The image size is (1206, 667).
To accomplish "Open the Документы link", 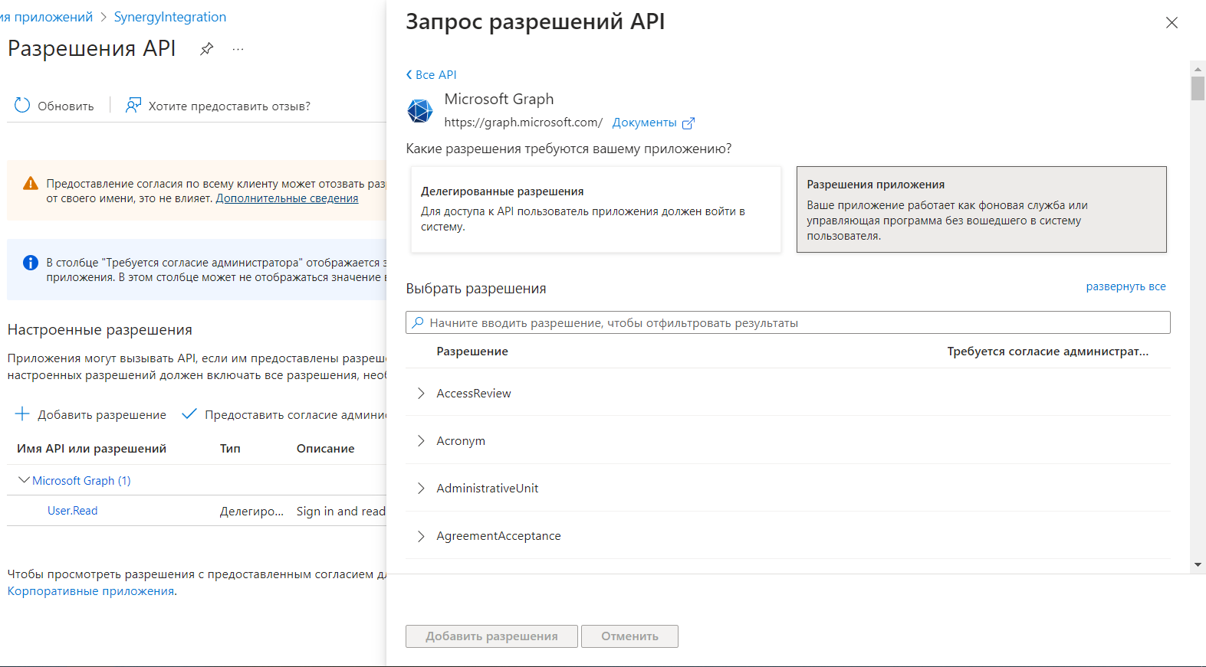I will click(645, 123).
